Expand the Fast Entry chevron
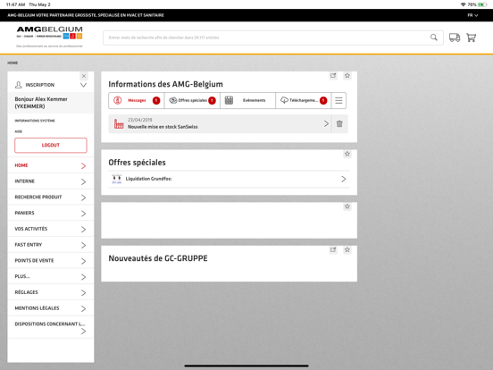 pos(83,245)
